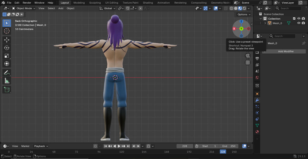Switch to rendered viewport shading
The width and height of the screenshot is (308, 159).
click(244, 8)
